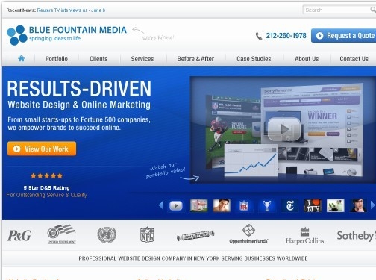Click the OppenheimerFunds logo
This screenshot has height=280, width=376.
point(248,234)
